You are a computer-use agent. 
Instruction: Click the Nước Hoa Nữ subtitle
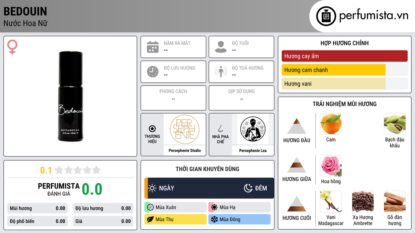26,23
